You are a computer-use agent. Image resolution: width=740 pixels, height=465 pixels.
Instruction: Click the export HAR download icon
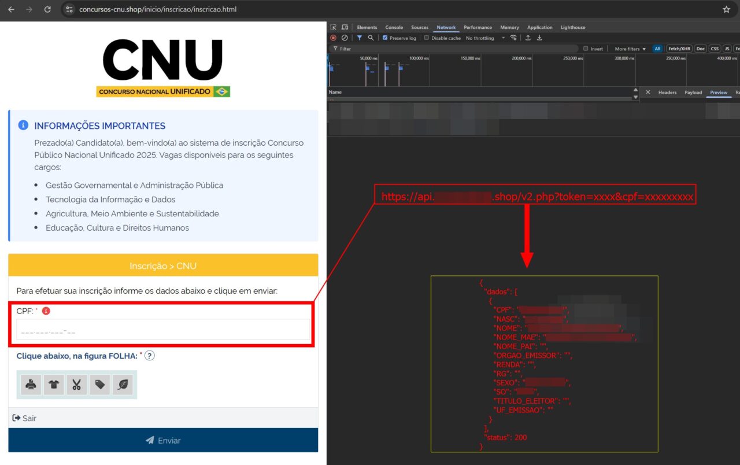coord(539,38)
